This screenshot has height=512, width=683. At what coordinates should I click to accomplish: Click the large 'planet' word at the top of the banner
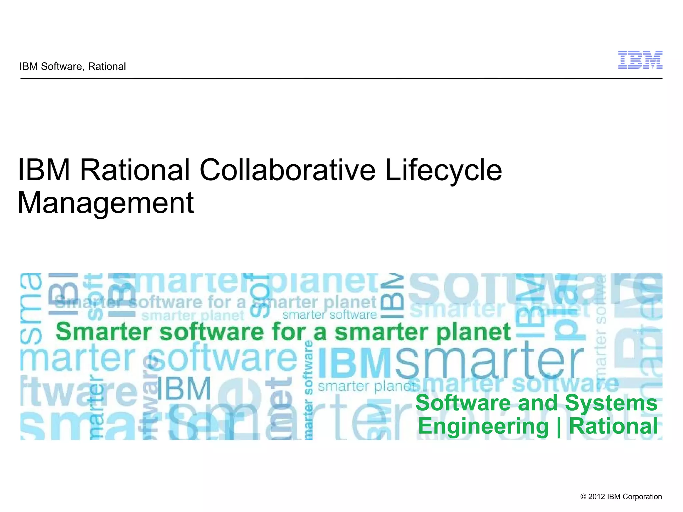[x=323, y=283]
